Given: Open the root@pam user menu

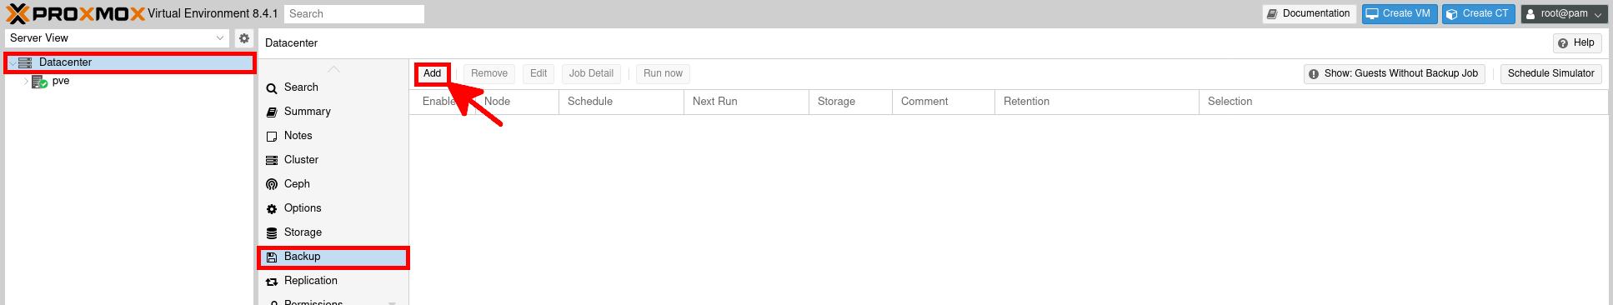Looking at the screenshot, I should pyautogui.click(x=1564, y=13).
